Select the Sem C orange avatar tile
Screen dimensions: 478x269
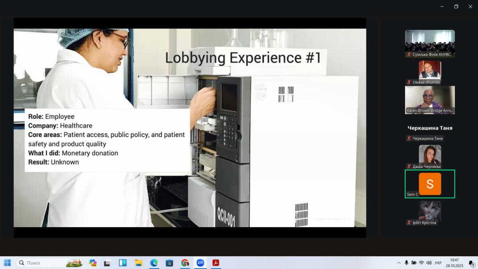tap(430, 184)
